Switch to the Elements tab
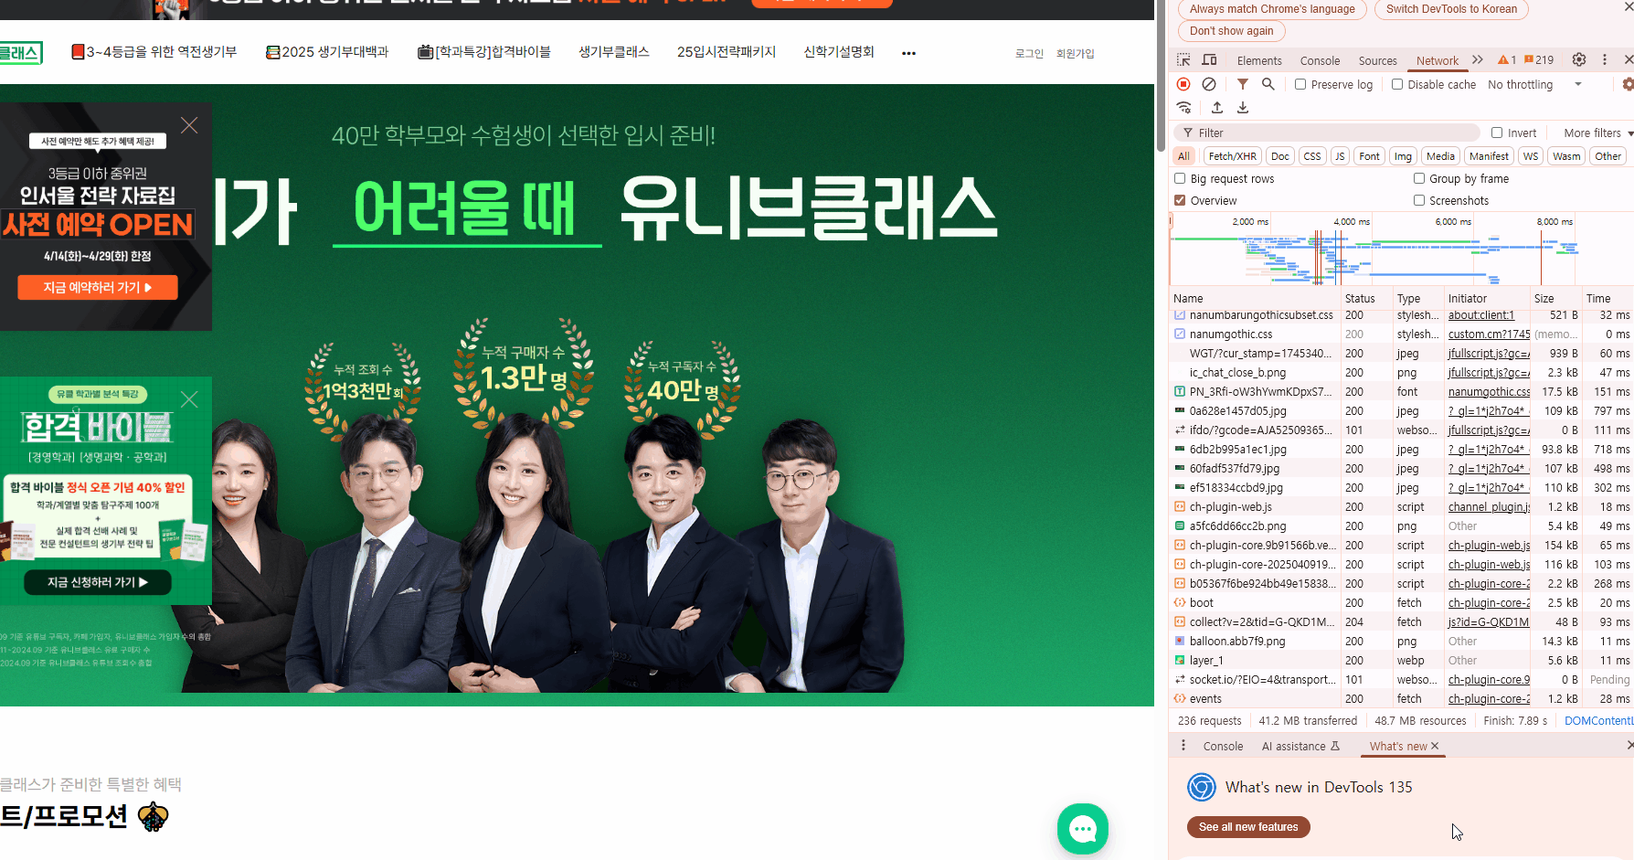Image resolution: width=1634 pixels, height=860 pixels. (1259, 60)
